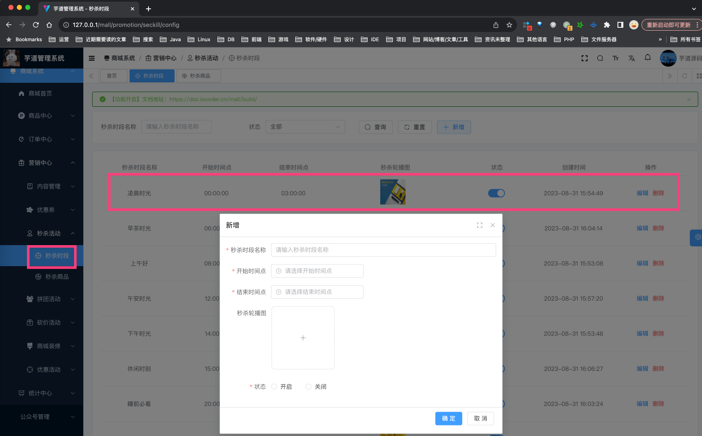This screenshot has height=436, width=702.
Task: Open the language translation icon
Action: click(631, 58)
